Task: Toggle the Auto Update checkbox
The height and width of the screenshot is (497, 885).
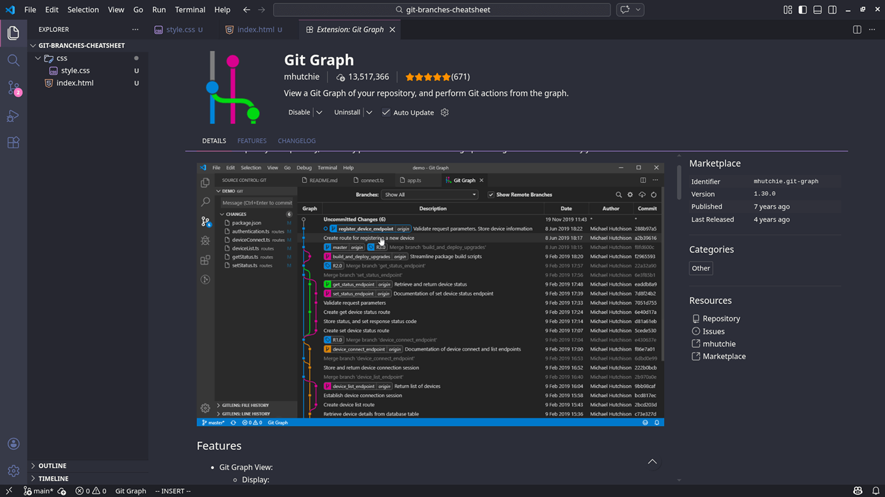Action: pyautogui.click(x=386, y=112)
